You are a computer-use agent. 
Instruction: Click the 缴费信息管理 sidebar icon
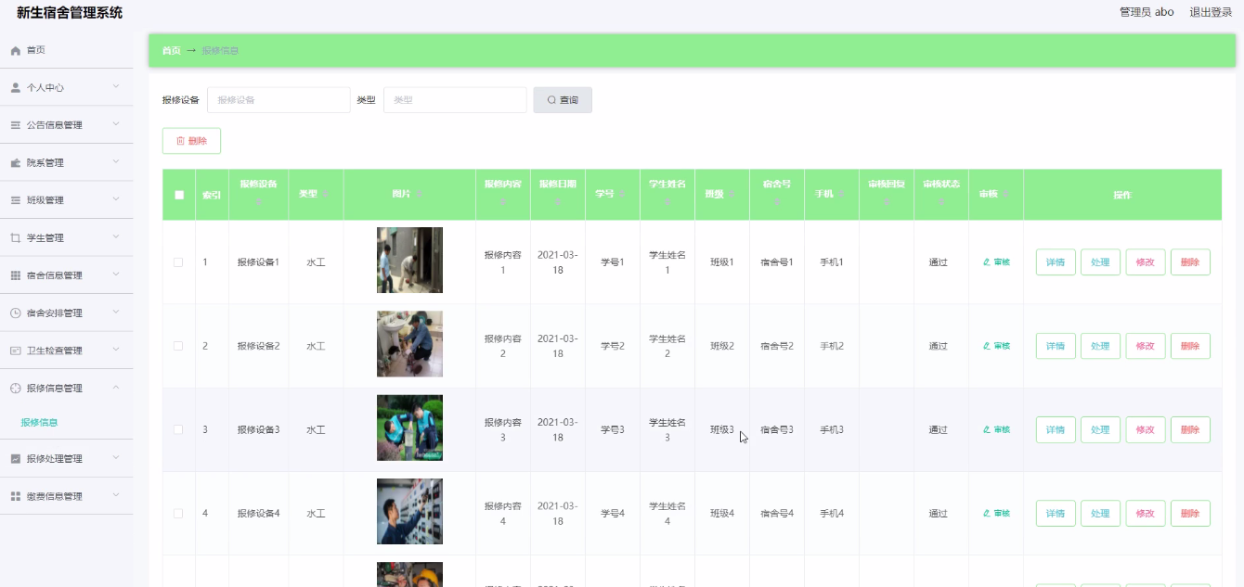point(15,496)
